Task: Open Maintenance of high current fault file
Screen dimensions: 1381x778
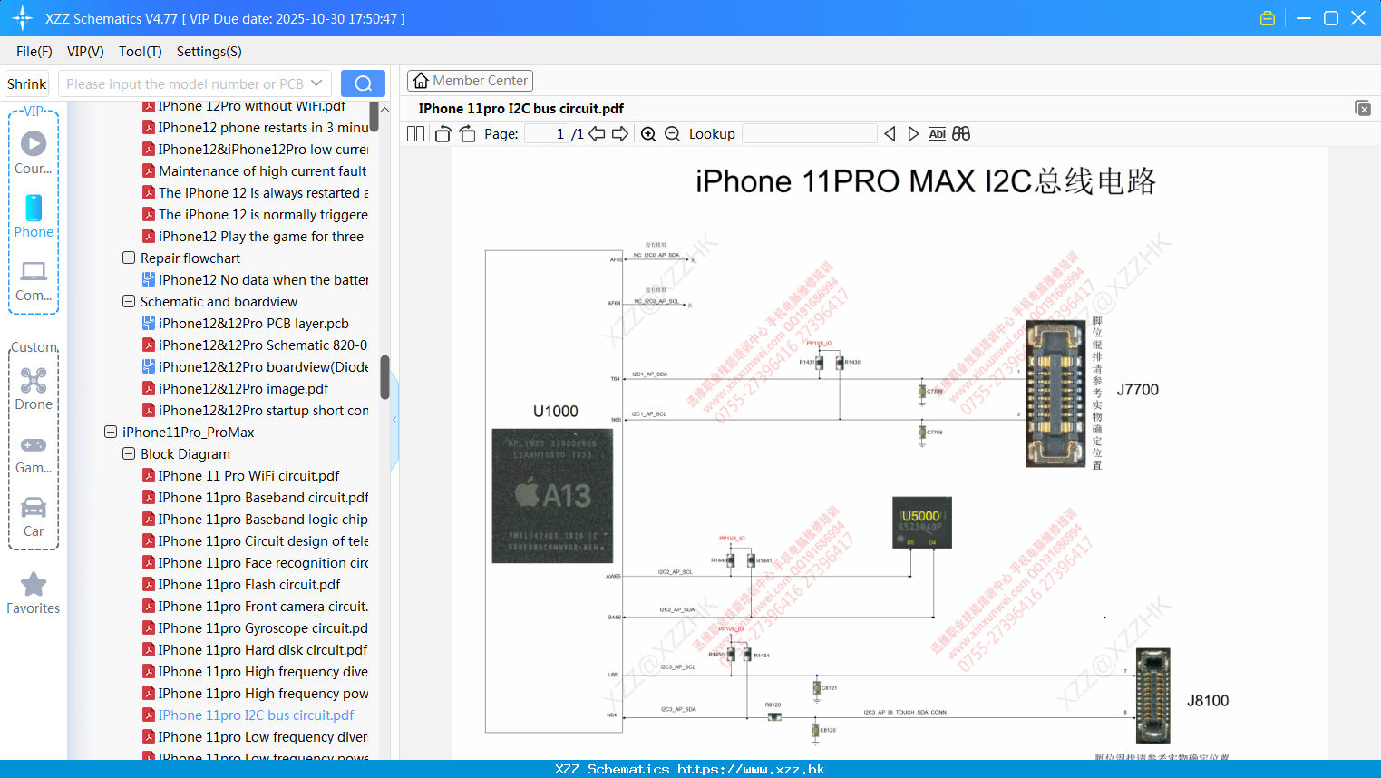Action: (255, 170)
